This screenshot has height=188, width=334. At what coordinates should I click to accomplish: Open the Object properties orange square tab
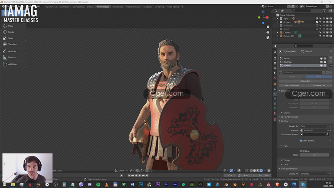(x=275, y=84)
